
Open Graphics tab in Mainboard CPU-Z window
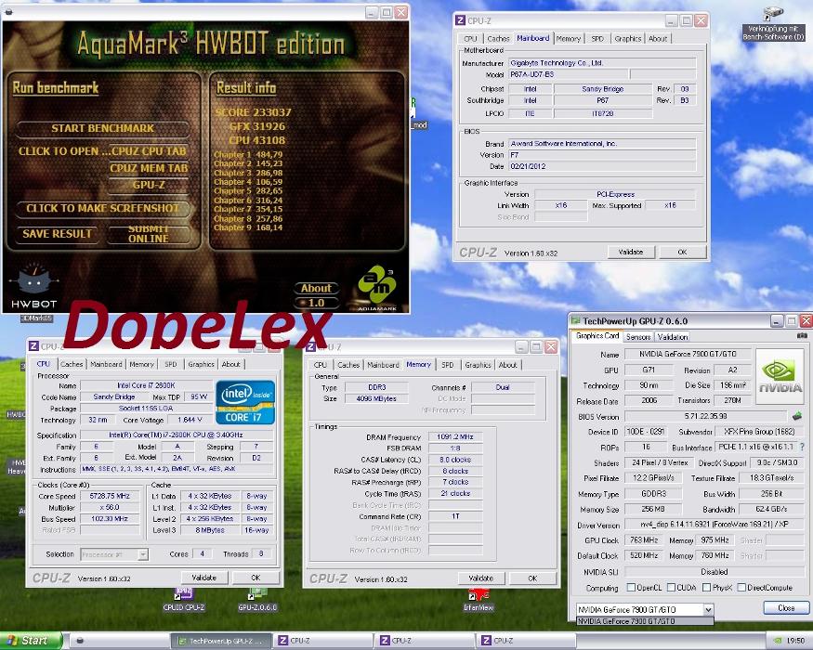(x=627, y=38)
